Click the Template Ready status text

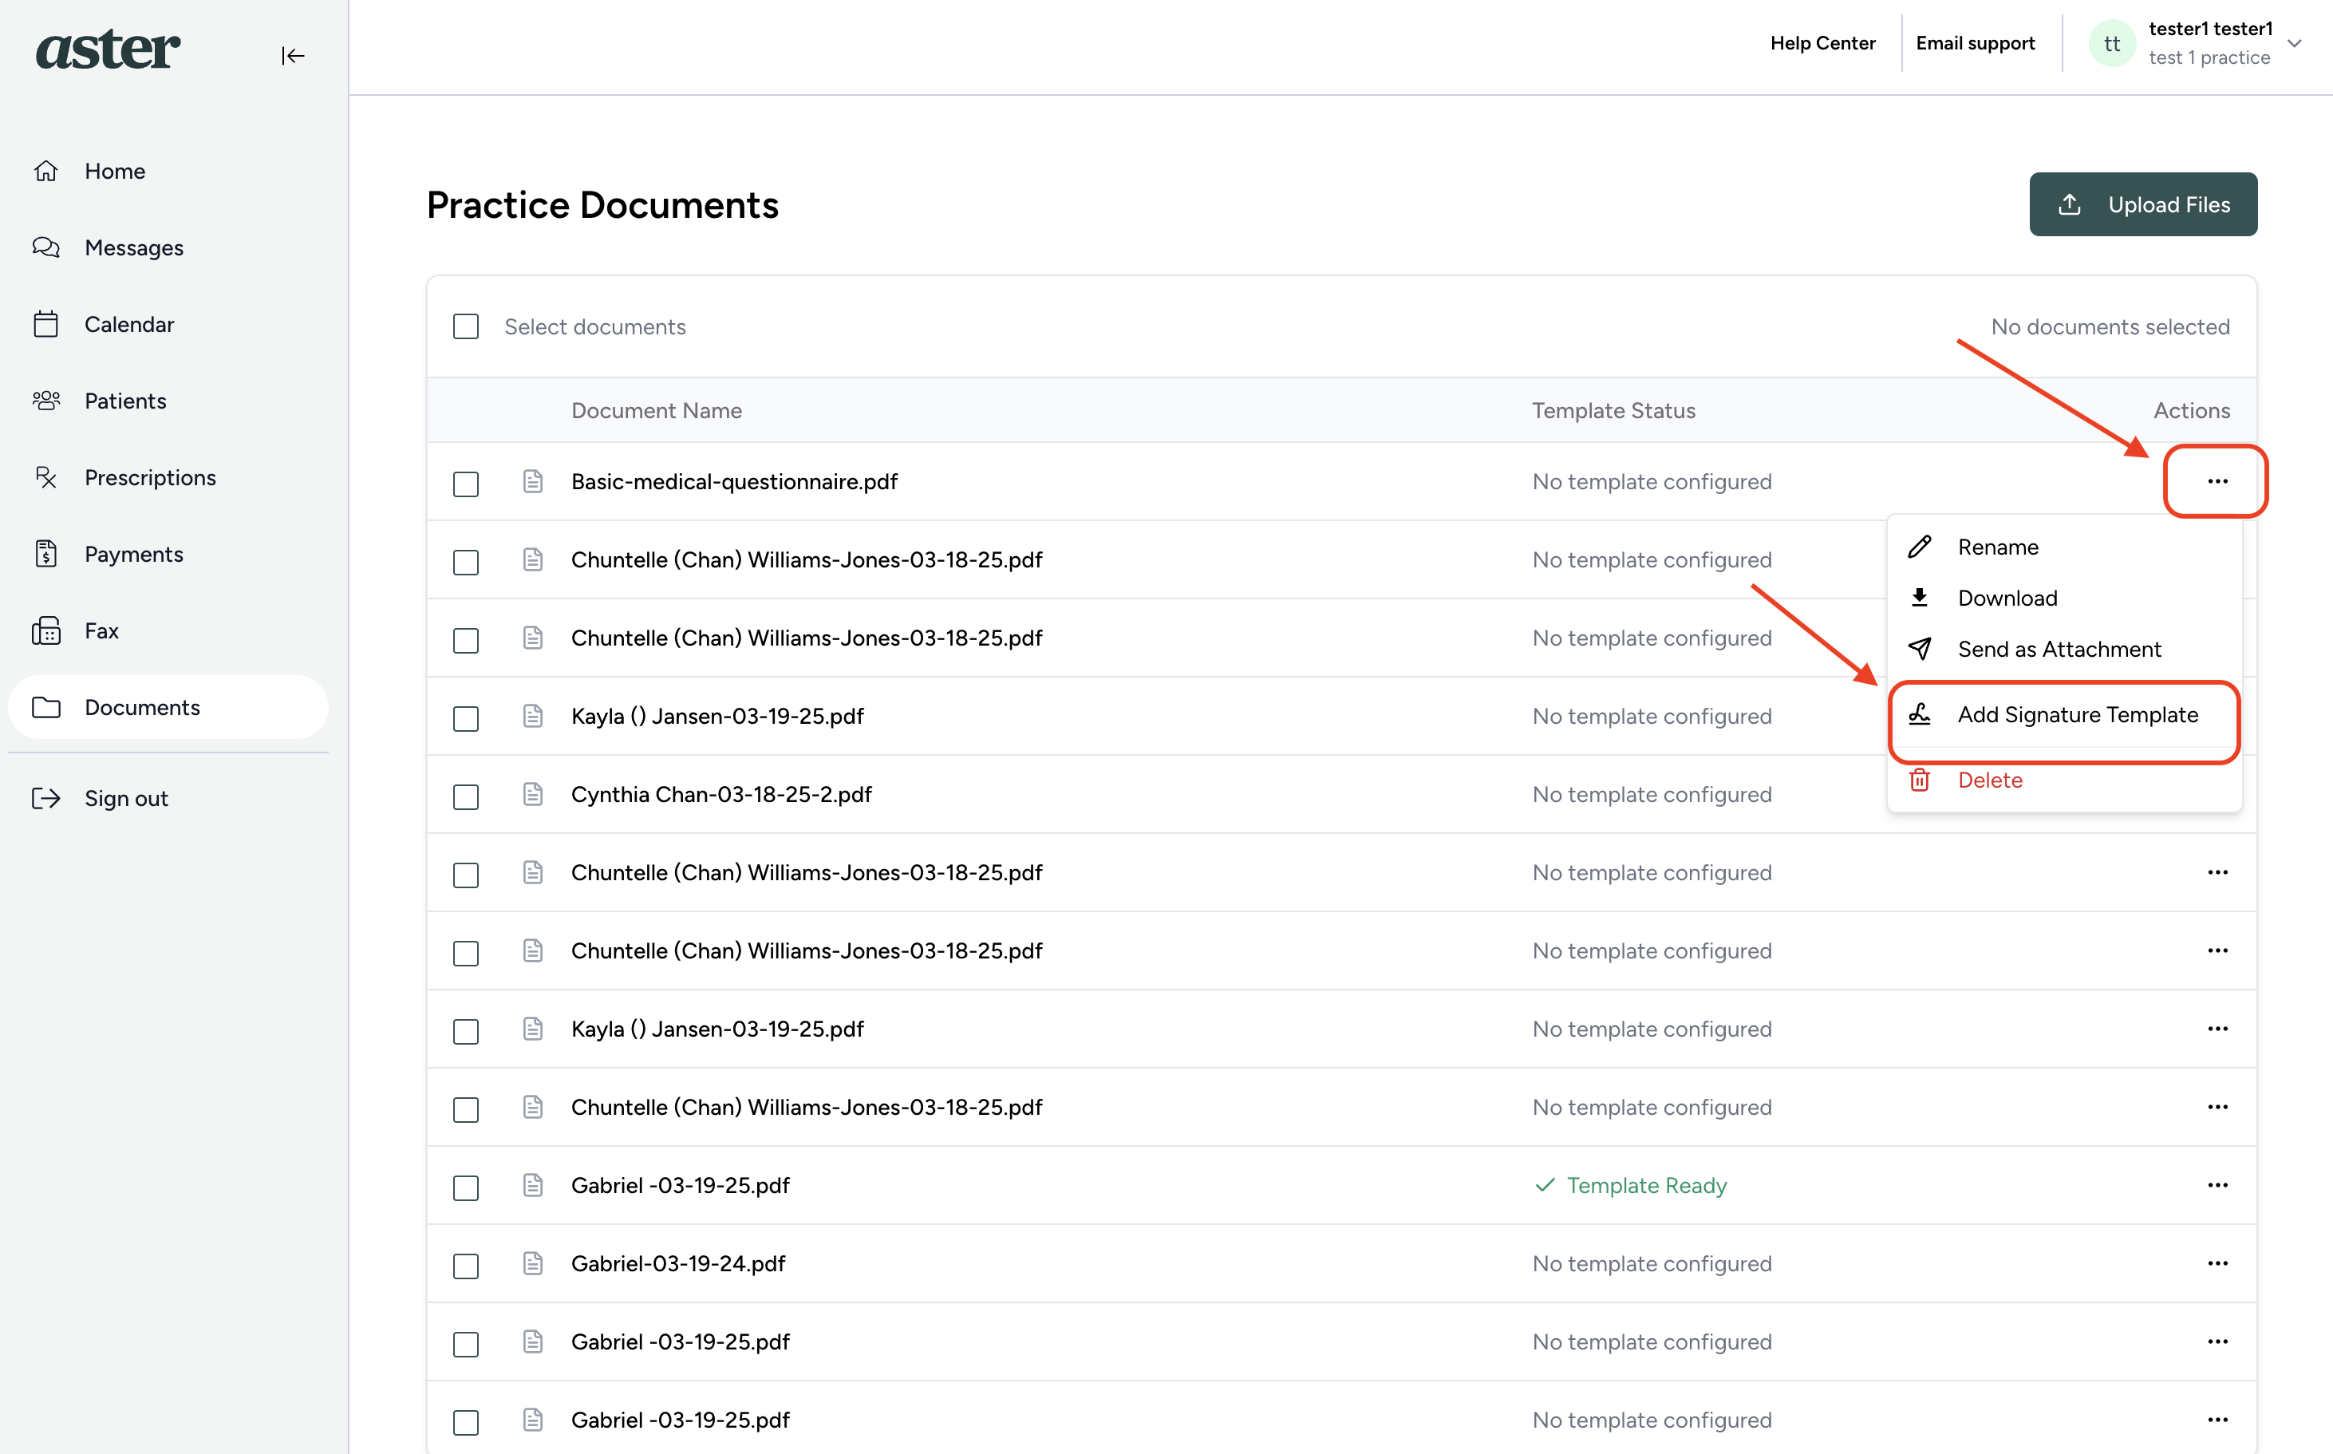tap(1647, 1186)
